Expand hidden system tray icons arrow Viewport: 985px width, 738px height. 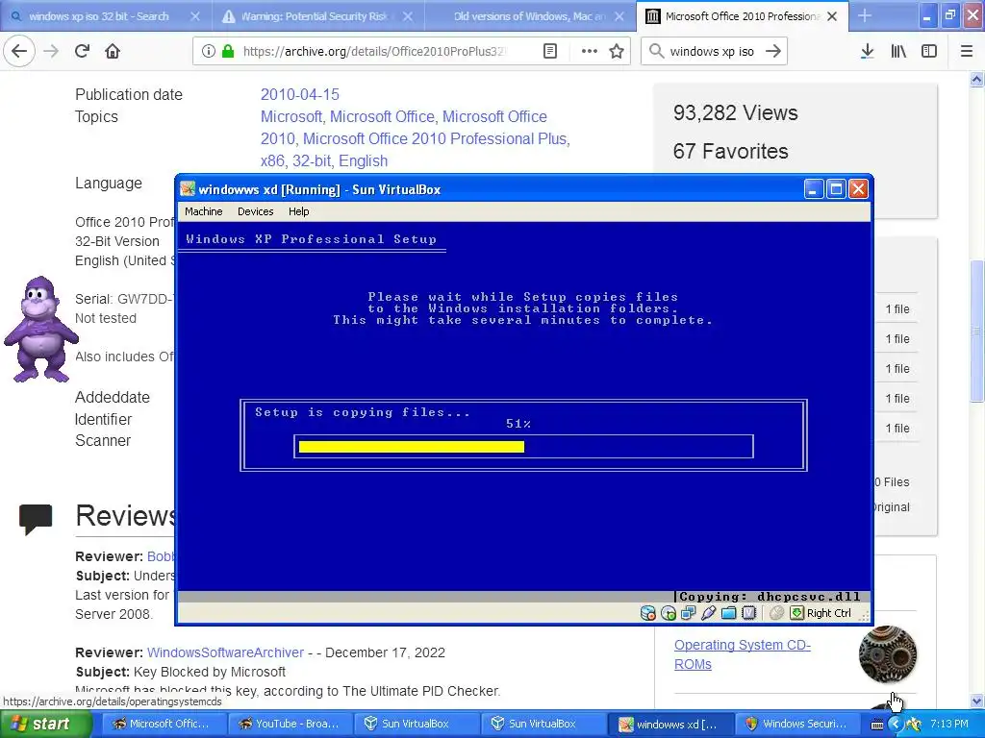[x=896, y=725]
